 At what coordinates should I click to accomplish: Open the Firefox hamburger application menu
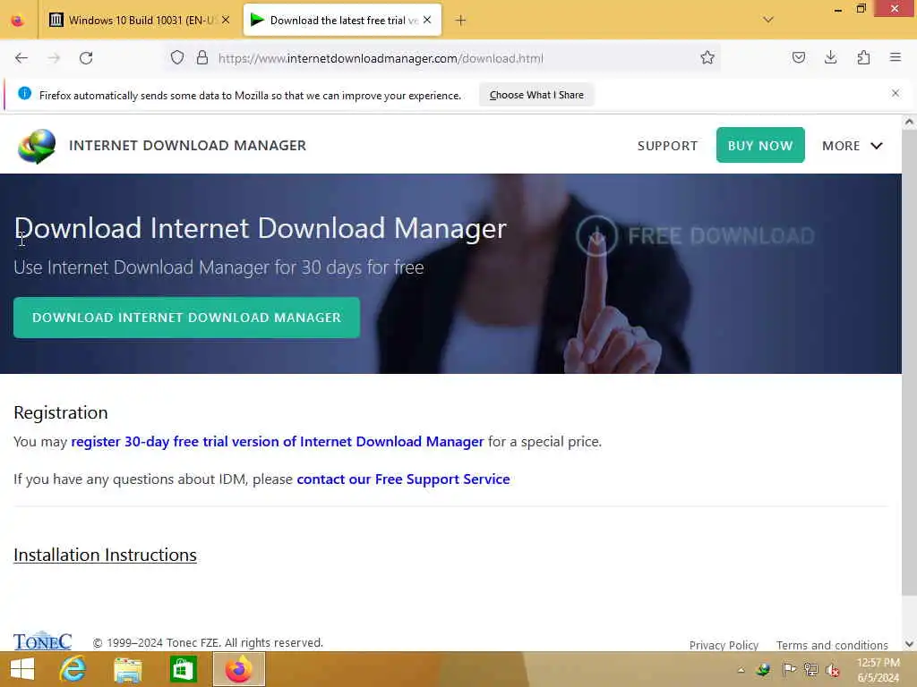[896, 57]
